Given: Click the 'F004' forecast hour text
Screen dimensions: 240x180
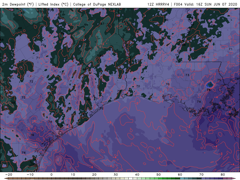Looking at the screenshot, I should tap(178, 4).
